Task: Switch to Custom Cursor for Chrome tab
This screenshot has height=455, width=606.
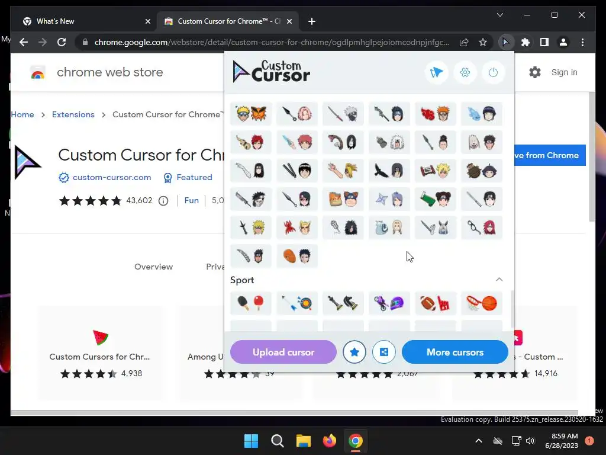Action: click(229, 21)
